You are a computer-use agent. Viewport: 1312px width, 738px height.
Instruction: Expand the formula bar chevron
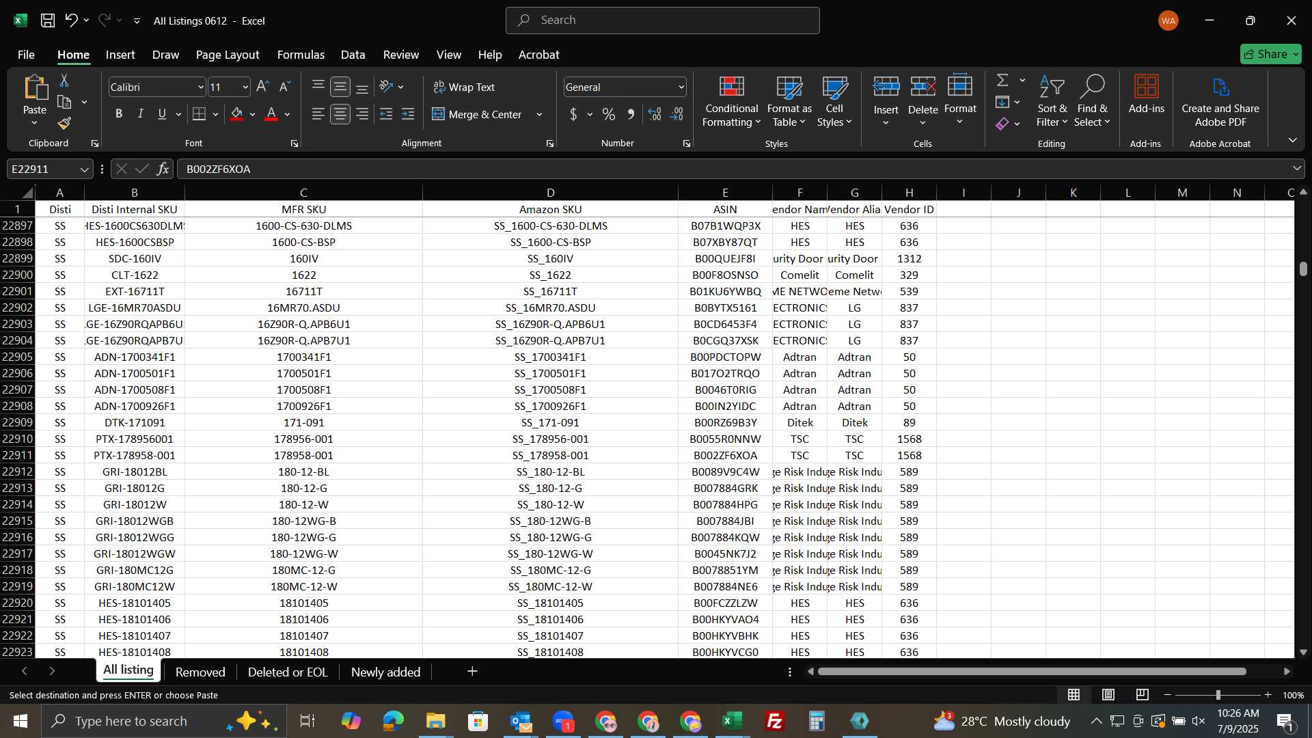pos(1297,169)
